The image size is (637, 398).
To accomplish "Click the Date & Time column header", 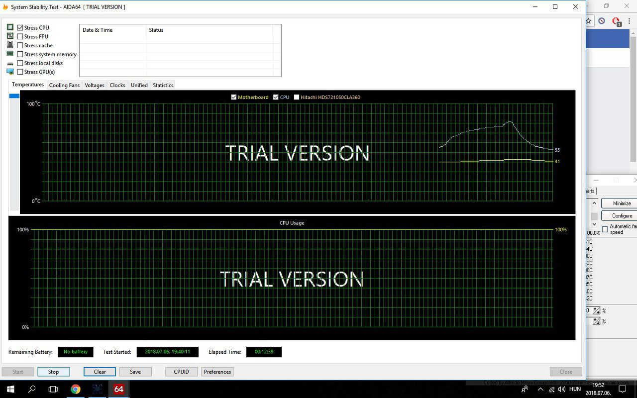I will coord(113,30).
